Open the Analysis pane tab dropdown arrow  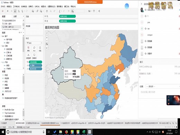click(24, 16)
